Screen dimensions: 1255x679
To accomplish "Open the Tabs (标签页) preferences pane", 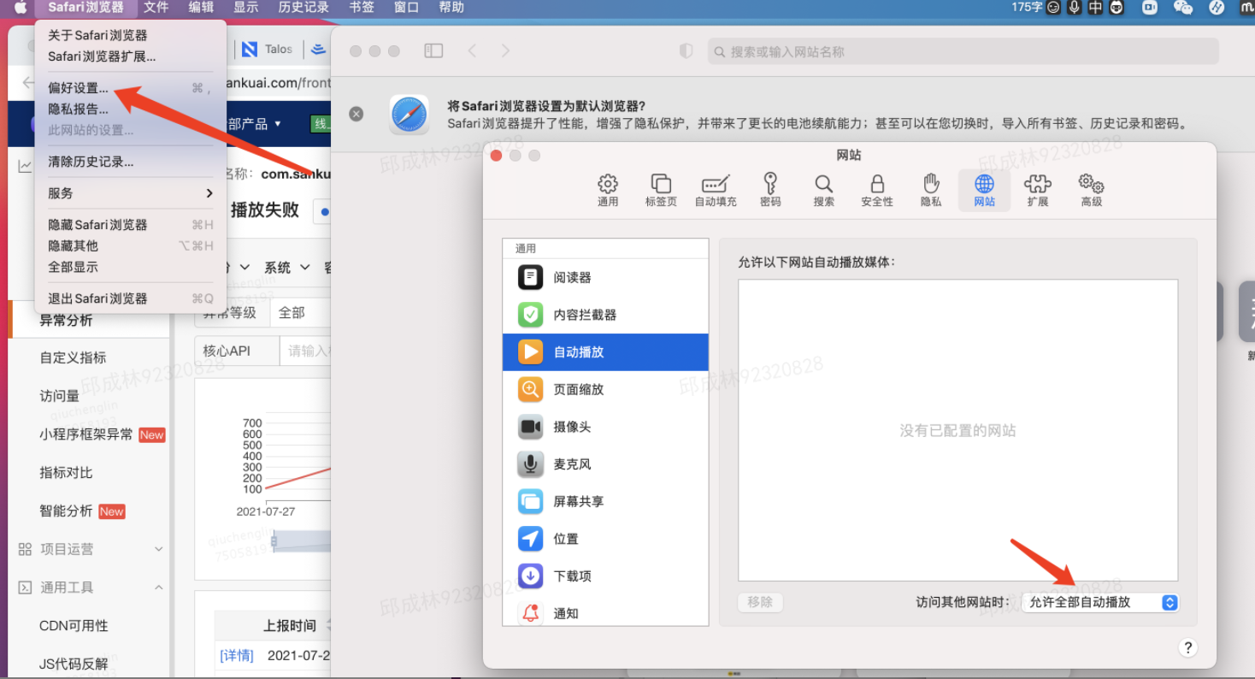I will pos(661,190).
